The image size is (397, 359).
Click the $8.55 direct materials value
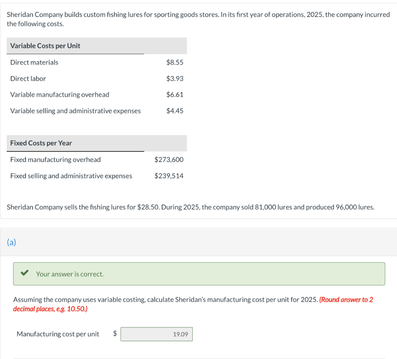(x=174, y=62)
